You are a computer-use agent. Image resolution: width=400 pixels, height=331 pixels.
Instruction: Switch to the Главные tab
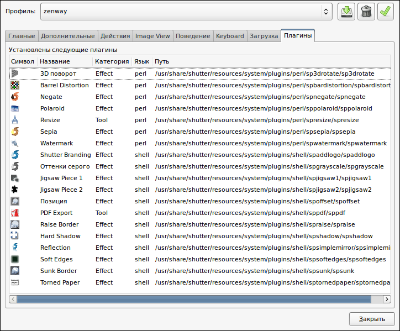click(x=22, y=36)
